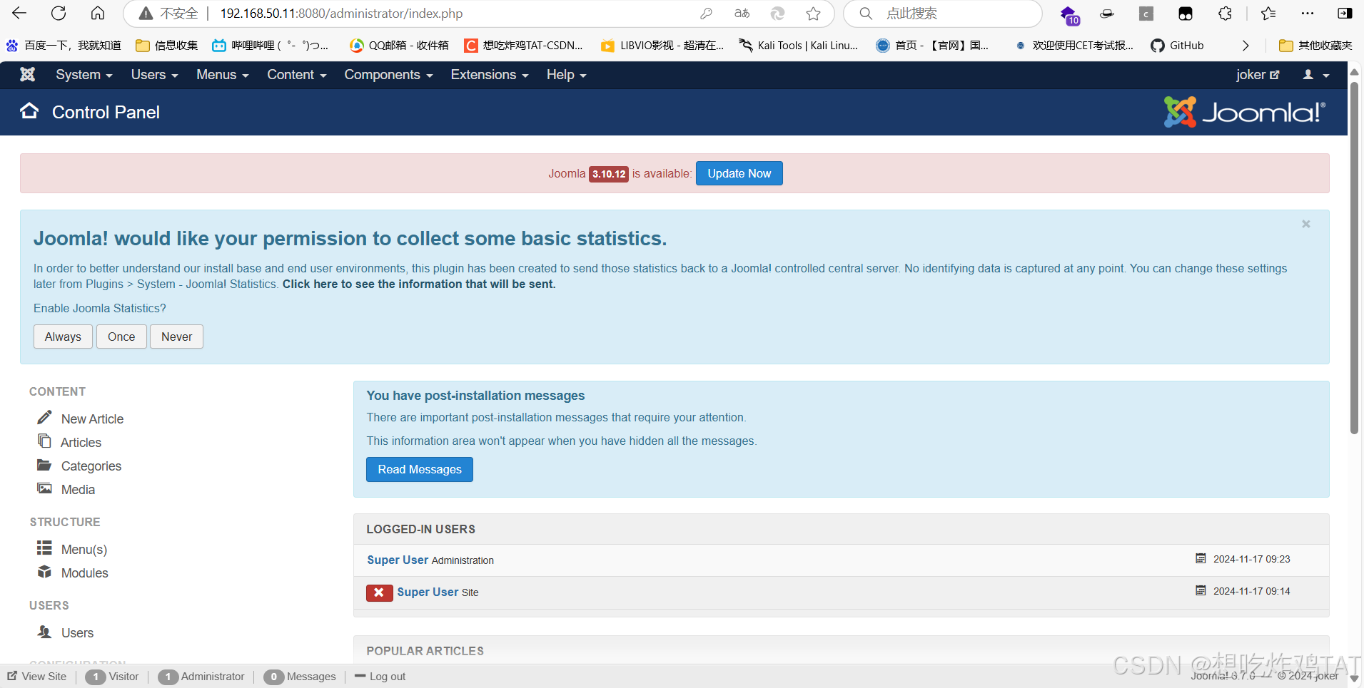Click the Visitor counter in status bar
This screenshot has height=688, width=1364.
pyautogui.click(x=112, y=677)
